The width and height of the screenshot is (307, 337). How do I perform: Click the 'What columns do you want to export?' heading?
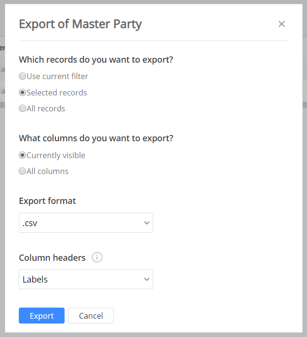tap(96, 138)
